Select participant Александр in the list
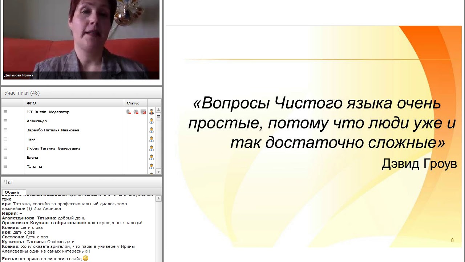 pyautogui.click(x=37, y=121)
